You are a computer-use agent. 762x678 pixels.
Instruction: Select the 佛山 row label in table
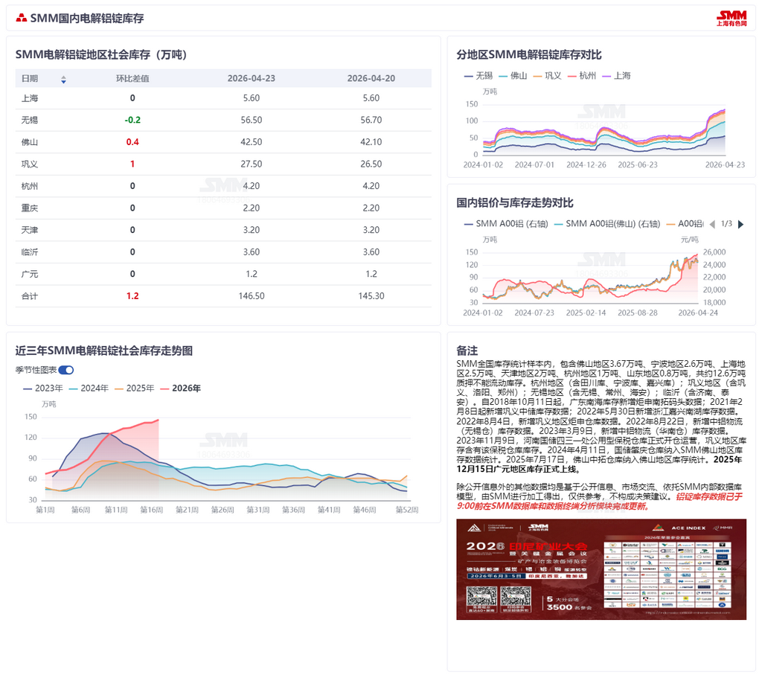(30, 142)
